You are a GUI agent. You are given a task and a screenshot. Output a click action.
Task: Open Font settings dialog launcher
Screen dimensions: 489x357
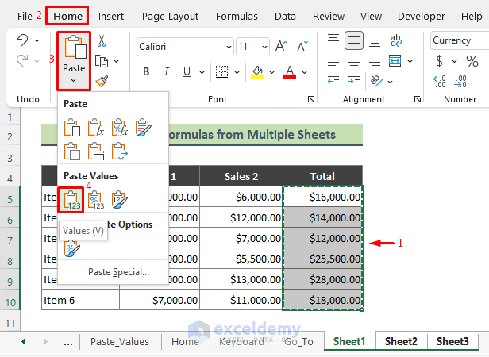tap(311, 99)
